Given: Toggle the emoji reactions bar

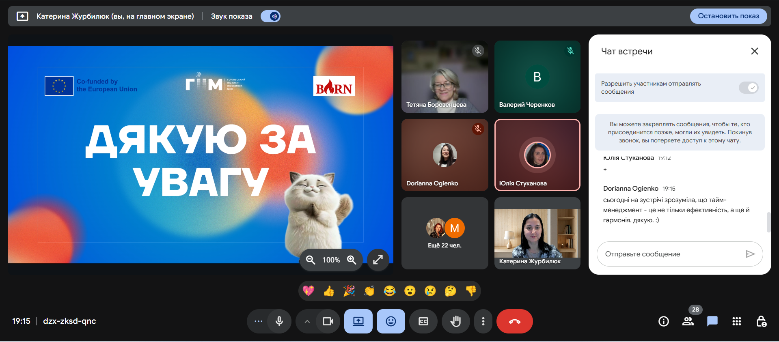Looking at the screenshot, I should tap(391, 321).
